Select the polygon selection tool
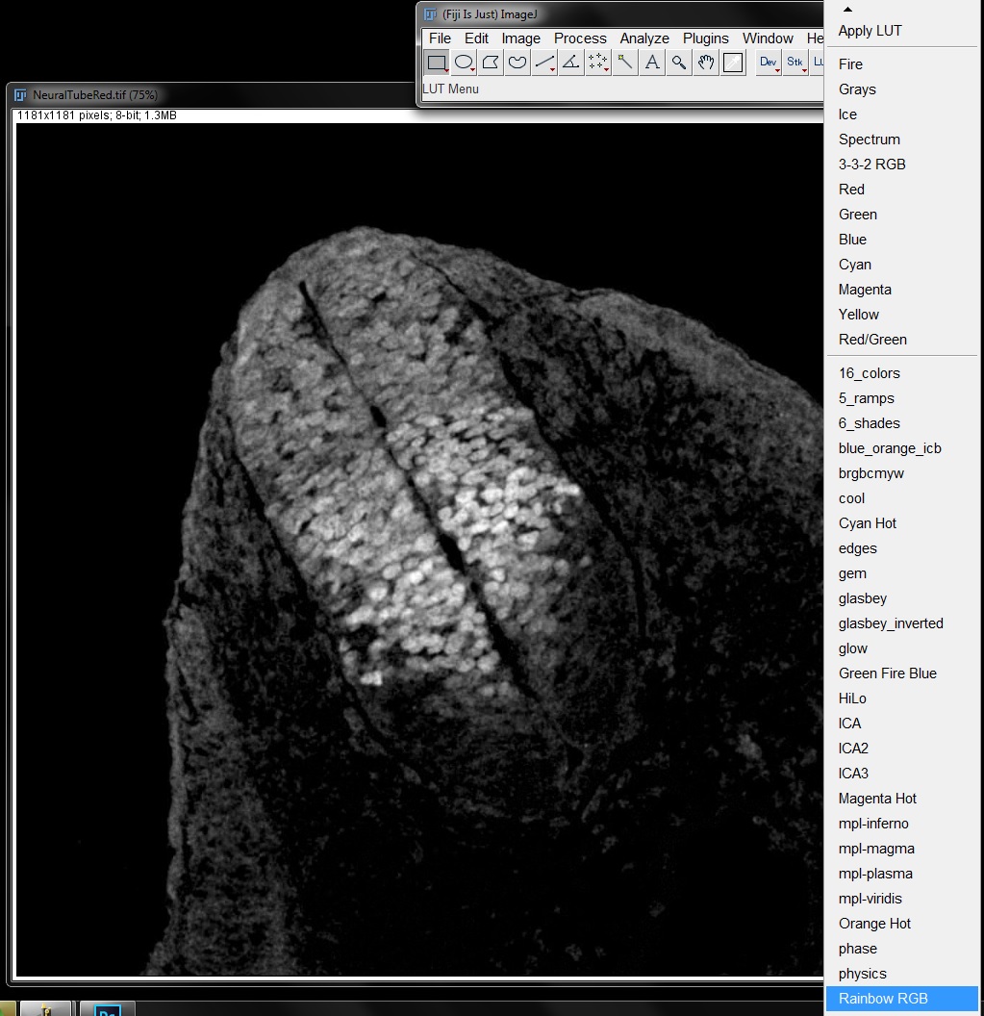The image size is (984, 1016). 491,62
